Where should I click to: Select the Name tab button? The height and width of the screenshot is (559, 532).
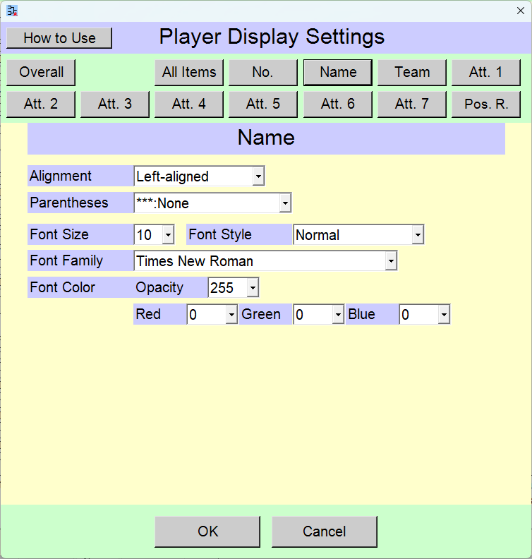pos(338,73)
